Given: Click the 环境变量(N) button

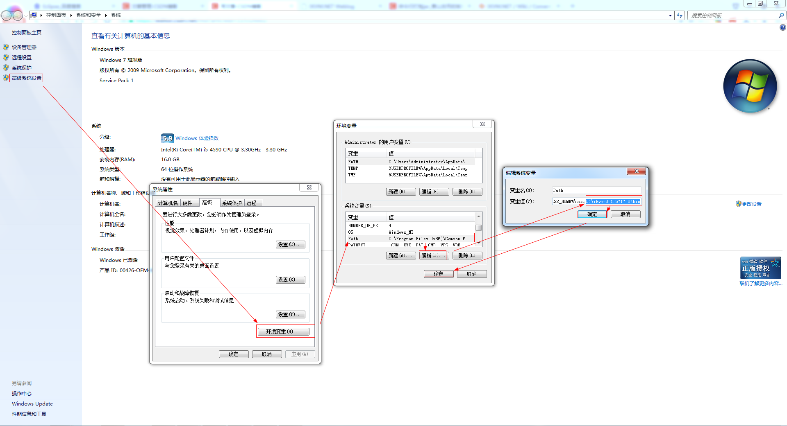Looking at the screenshot, I should 284,331.
